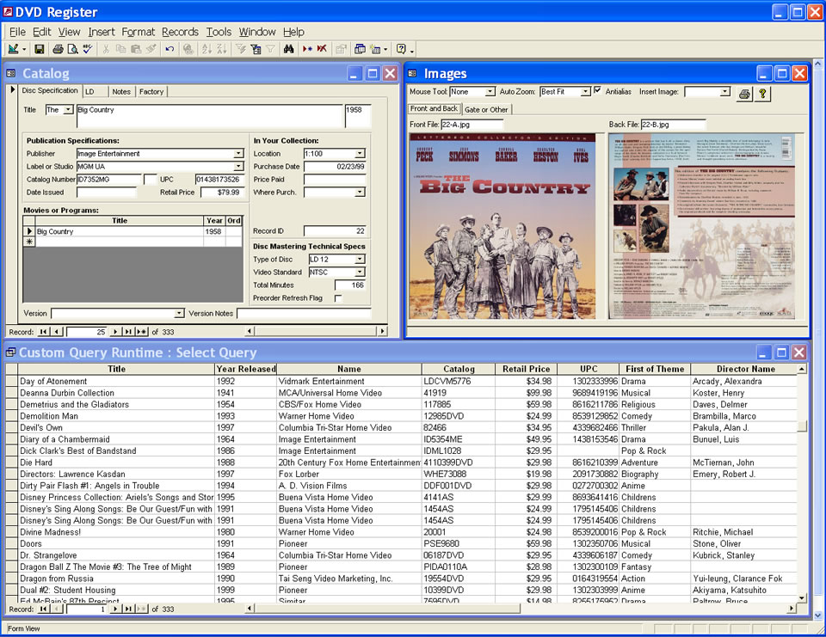Screen dimensions: 826x637
Task: Click the Print icon in the main toolbar
Action: 58,50
